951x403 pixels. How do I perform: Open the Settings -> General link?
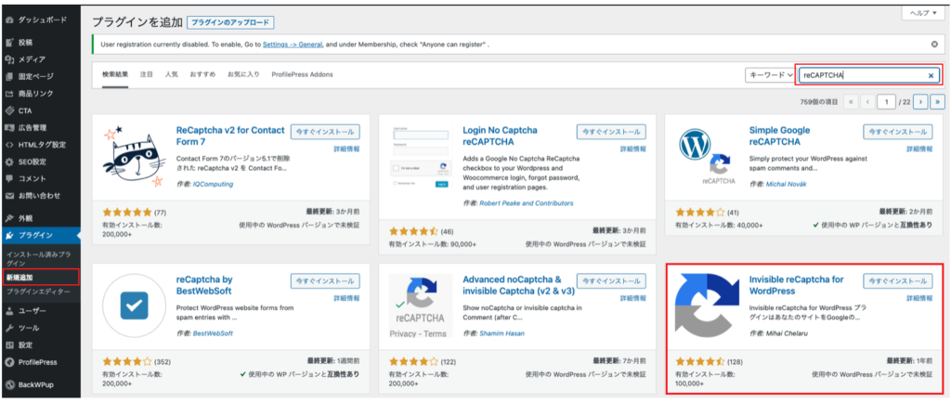click(293, 45)
